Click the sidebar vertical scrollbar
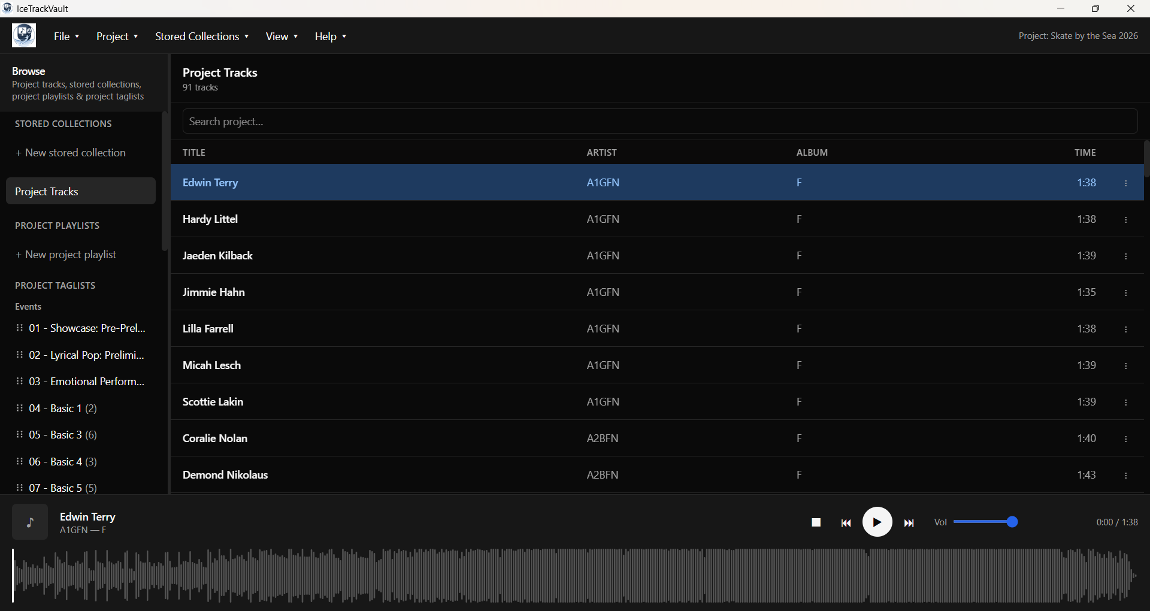The width and height of the screenshot is (1150, 611). (165, 182)
